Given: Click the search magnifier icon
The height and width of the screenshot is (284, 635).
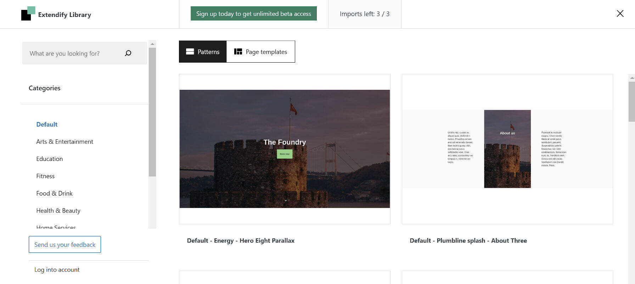Looking at the screenshot, I should 128,53.
